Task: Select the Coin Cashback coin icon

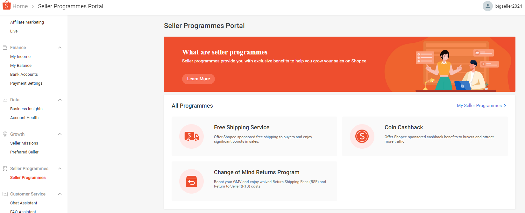Action: pyautogui.click(x=362, y=136)
